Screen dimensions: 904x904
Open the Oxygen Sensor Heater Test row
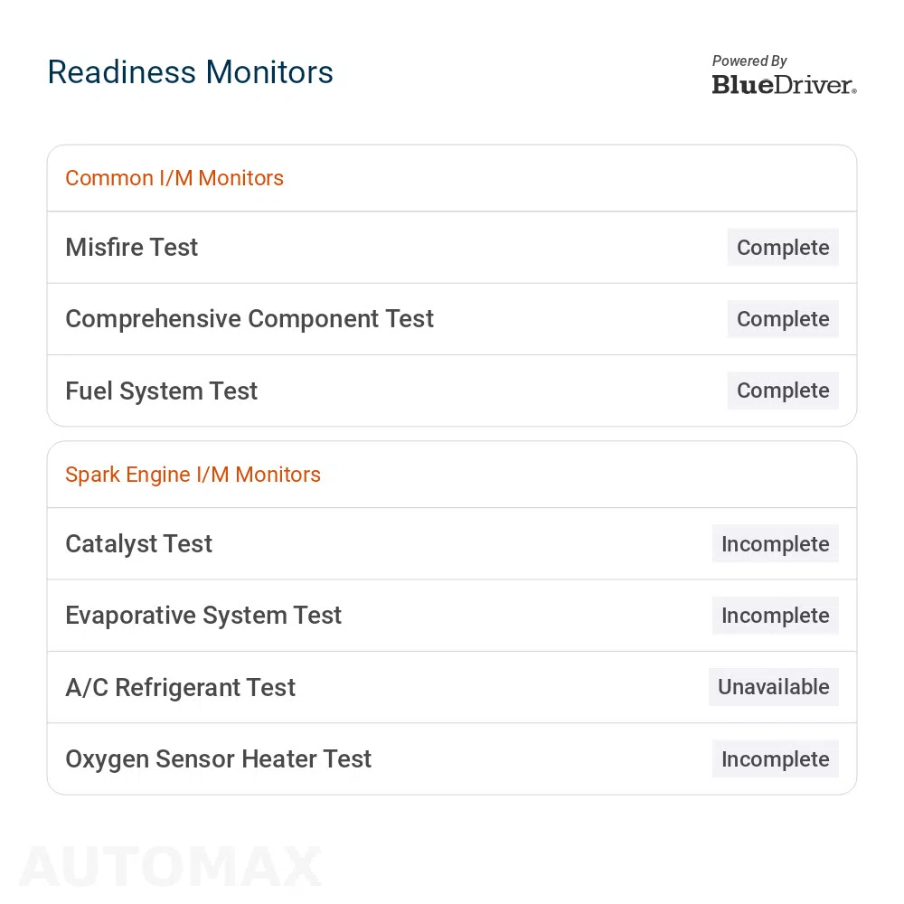(x=452, y=758)
